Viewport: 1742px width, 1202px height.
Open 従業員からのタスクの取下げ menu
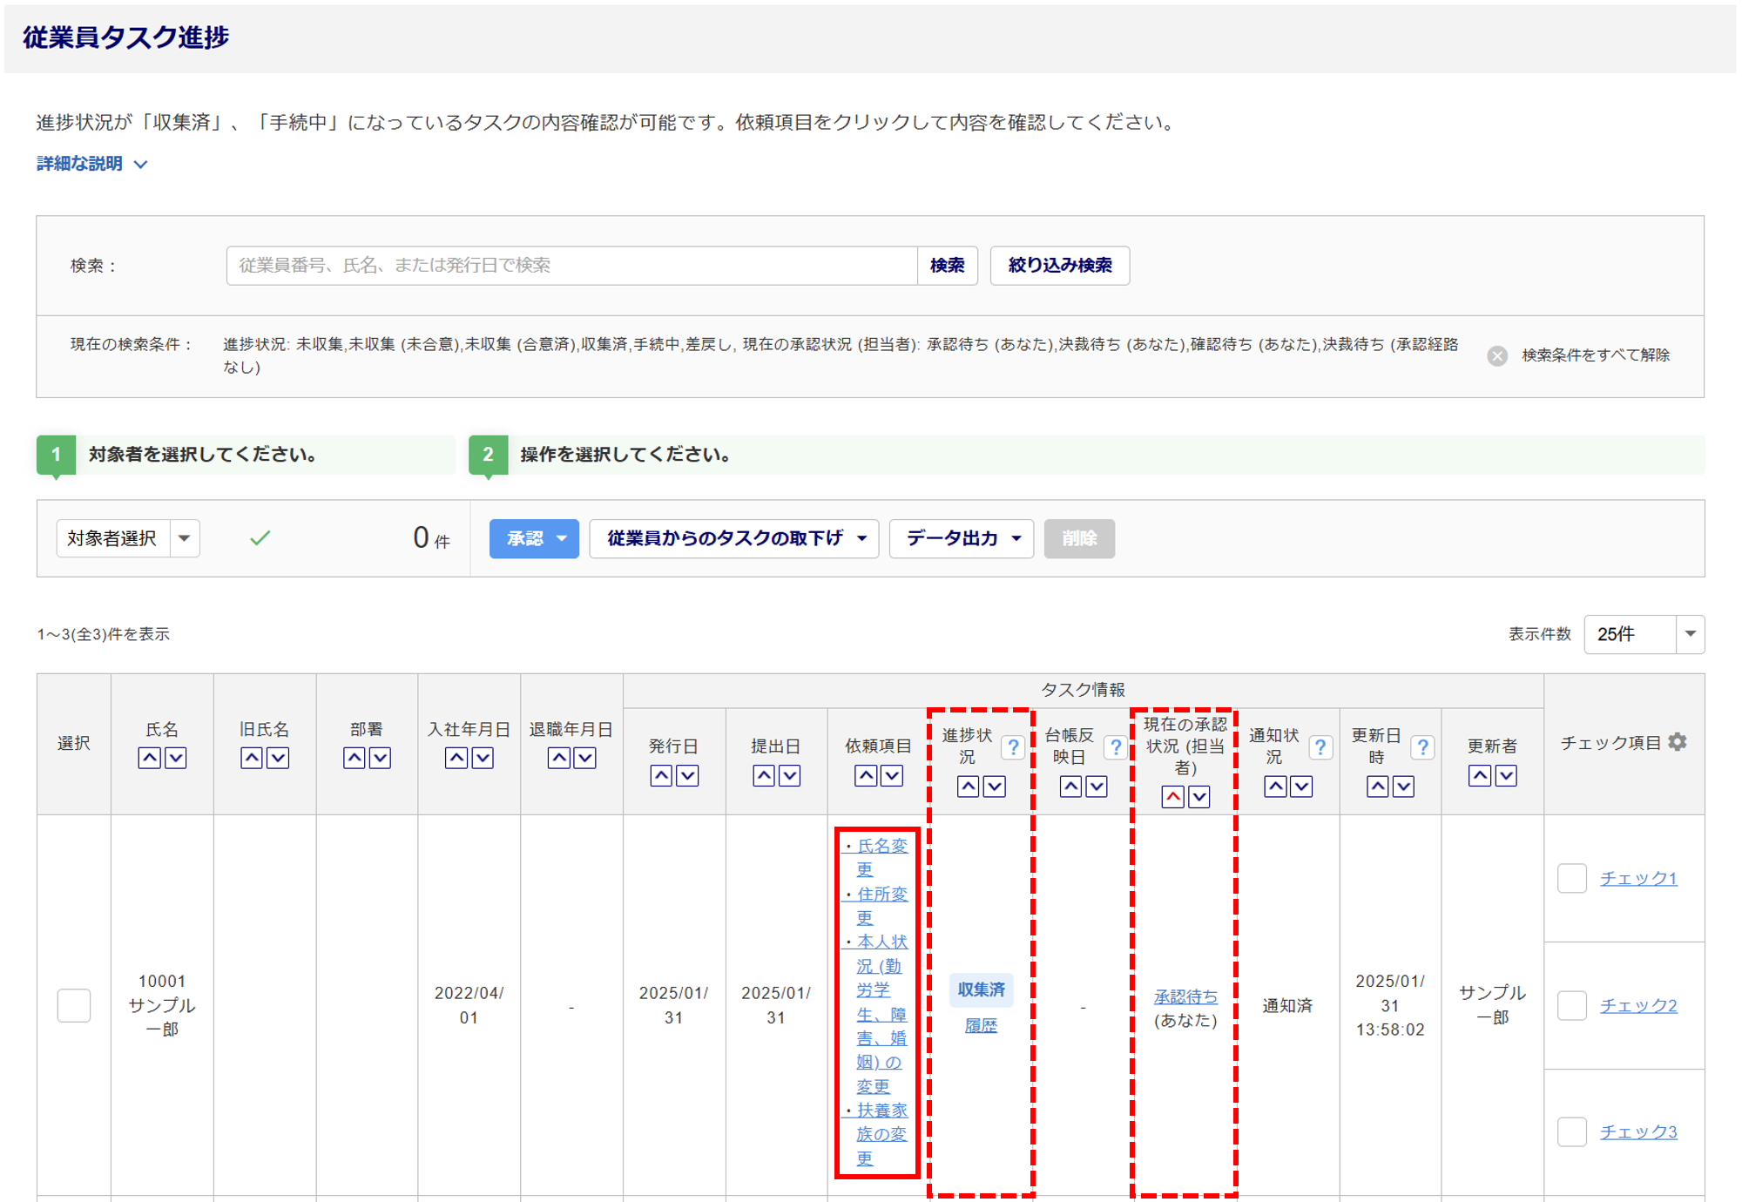click(733, 538)
